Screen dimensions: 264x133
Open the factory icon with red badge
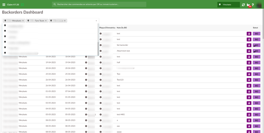click(x=249, y=5)
